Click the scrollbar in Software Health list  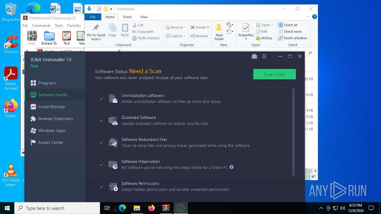(x=293, y=132)
